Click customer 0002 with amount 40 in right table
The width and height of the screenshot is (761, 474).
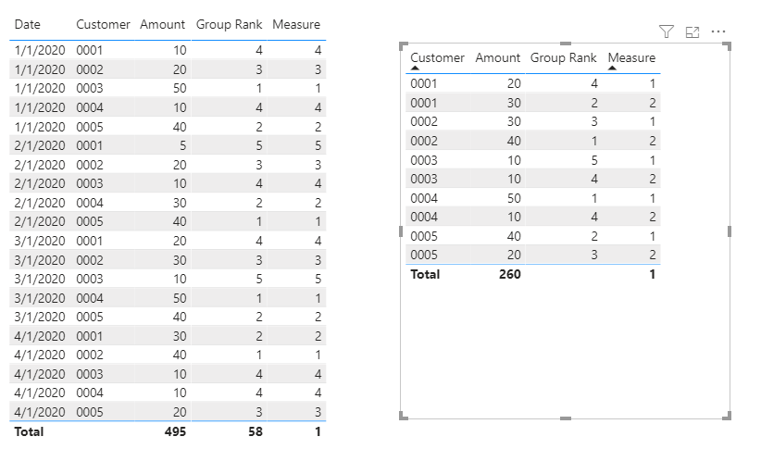424,141
